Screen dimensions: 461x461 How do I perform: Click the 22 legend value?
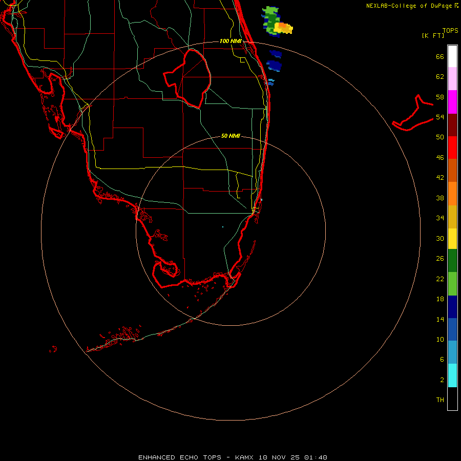[440, 279]
